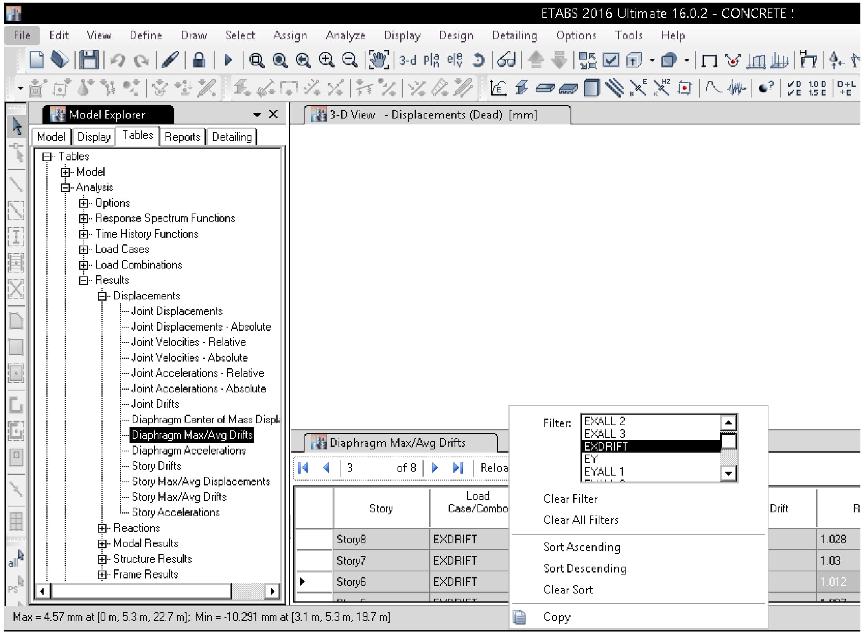Expand the Response Spectrum Functions node
Image resolution: width=864 pixels, height=634 pixels.
[83, 218]
